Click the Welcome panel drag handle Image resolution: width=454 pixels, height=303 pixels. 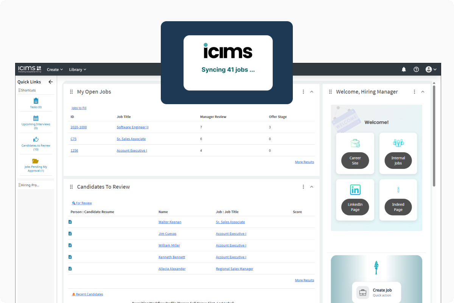tap(330, 92)
